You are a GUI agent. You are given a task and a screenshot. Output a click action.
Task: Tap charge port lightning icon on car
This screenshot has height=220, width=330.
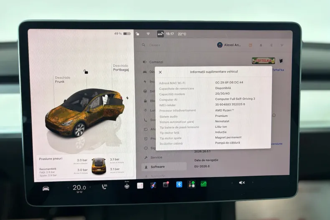click(x=127, y=98)
